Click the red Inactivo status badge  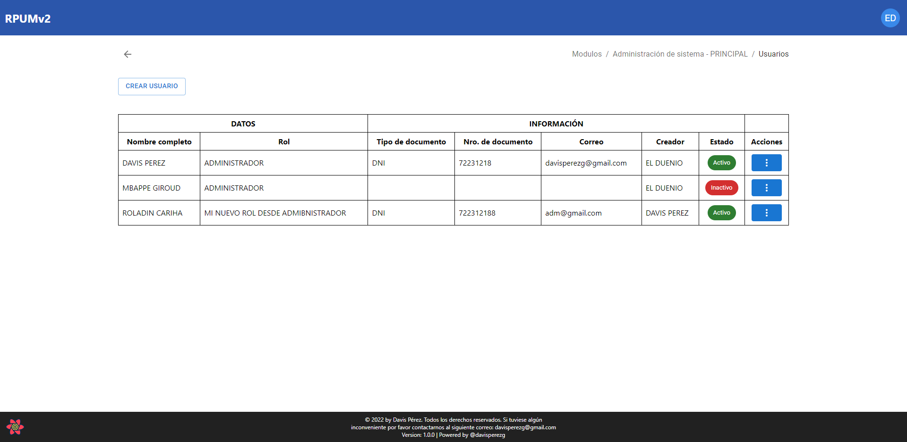[x=721, y=188]
